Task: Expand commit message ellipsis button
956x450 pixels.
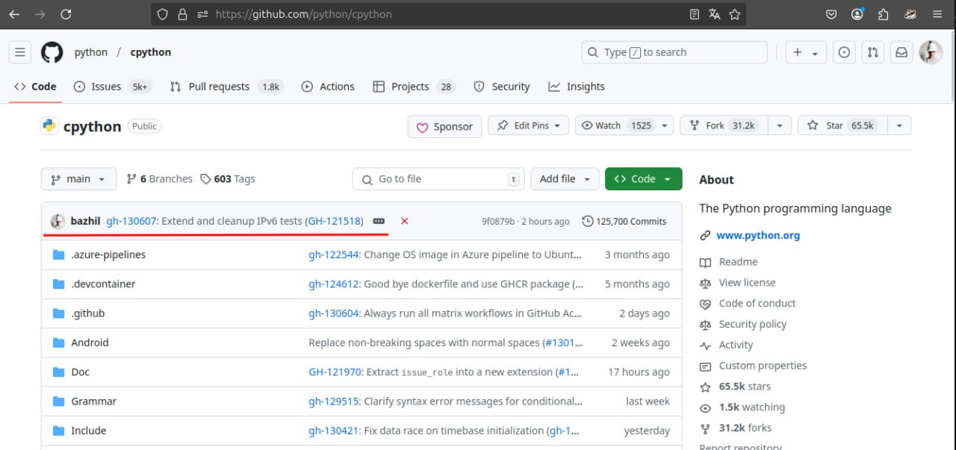Action: click(379, 221)
